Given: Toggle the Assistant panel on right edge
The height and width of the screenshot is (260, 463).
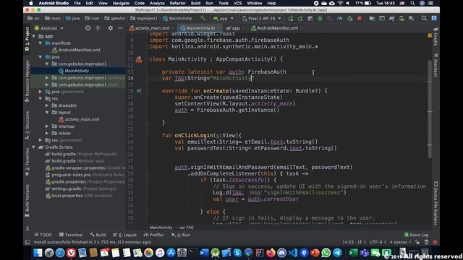Looking at the screenshot, I should click(x=436, y=66).
